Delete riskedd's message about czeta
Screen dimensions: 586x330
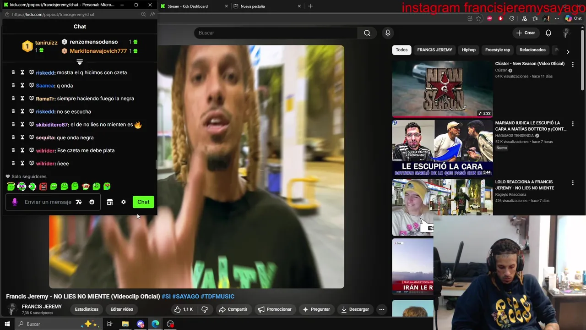(x=13, y=72)
